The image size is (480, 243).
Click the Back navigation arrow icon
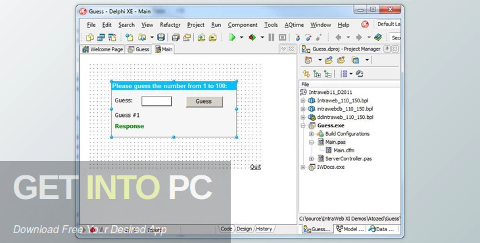point(338,37)
